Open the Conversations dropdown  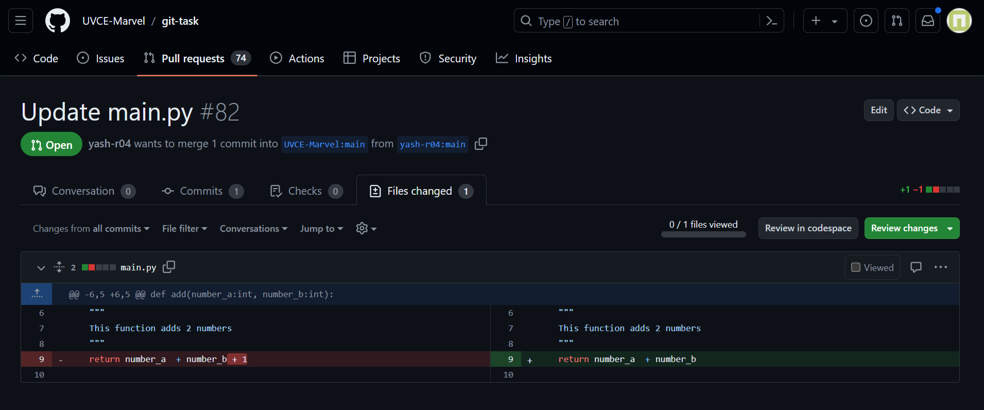point(253,228)
